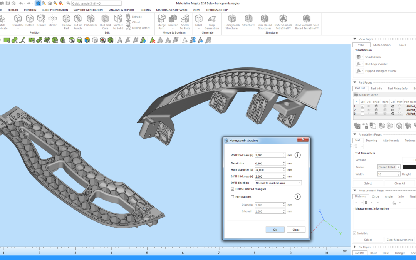Switch to the Multi-Section tab
The image size is (416, 260).
point(382,45)
